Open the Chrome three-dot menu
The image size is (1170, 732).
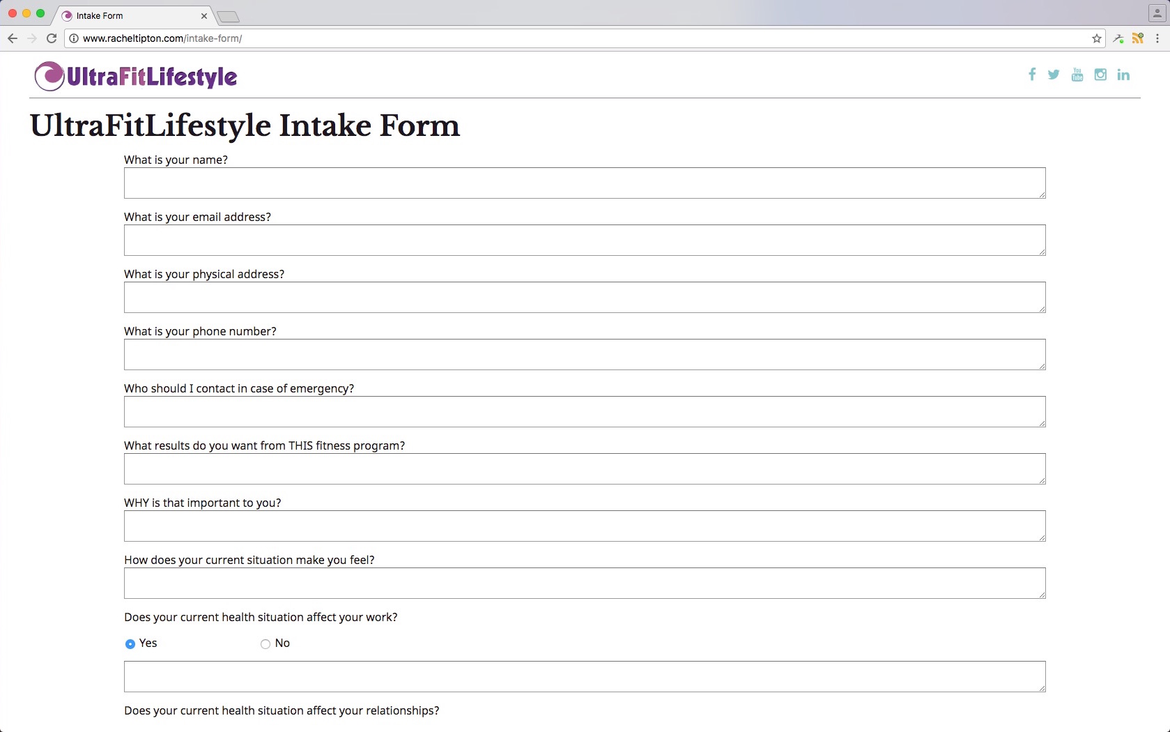(x=1157, y=38)
